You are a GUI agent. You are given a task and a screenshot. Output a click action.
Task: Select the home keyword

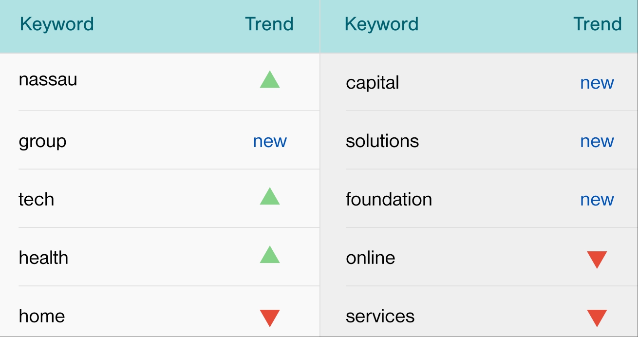[41, 316]
